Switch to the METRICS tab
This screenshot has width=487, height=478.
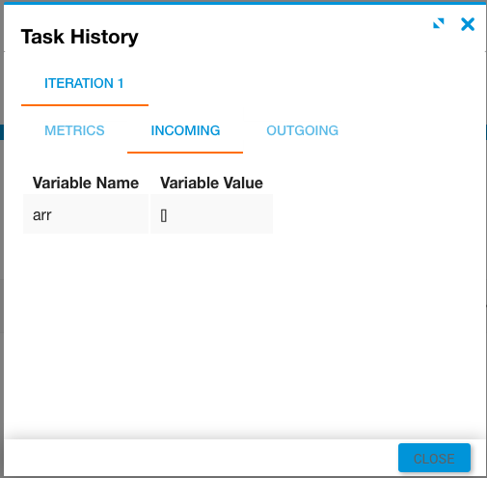pyautogui.click(x=74, y=130)
